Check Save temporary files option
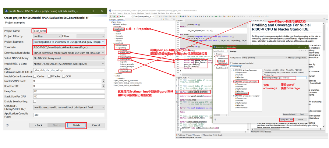The width and height of the screenshot is (329, 148). point(263,72)
